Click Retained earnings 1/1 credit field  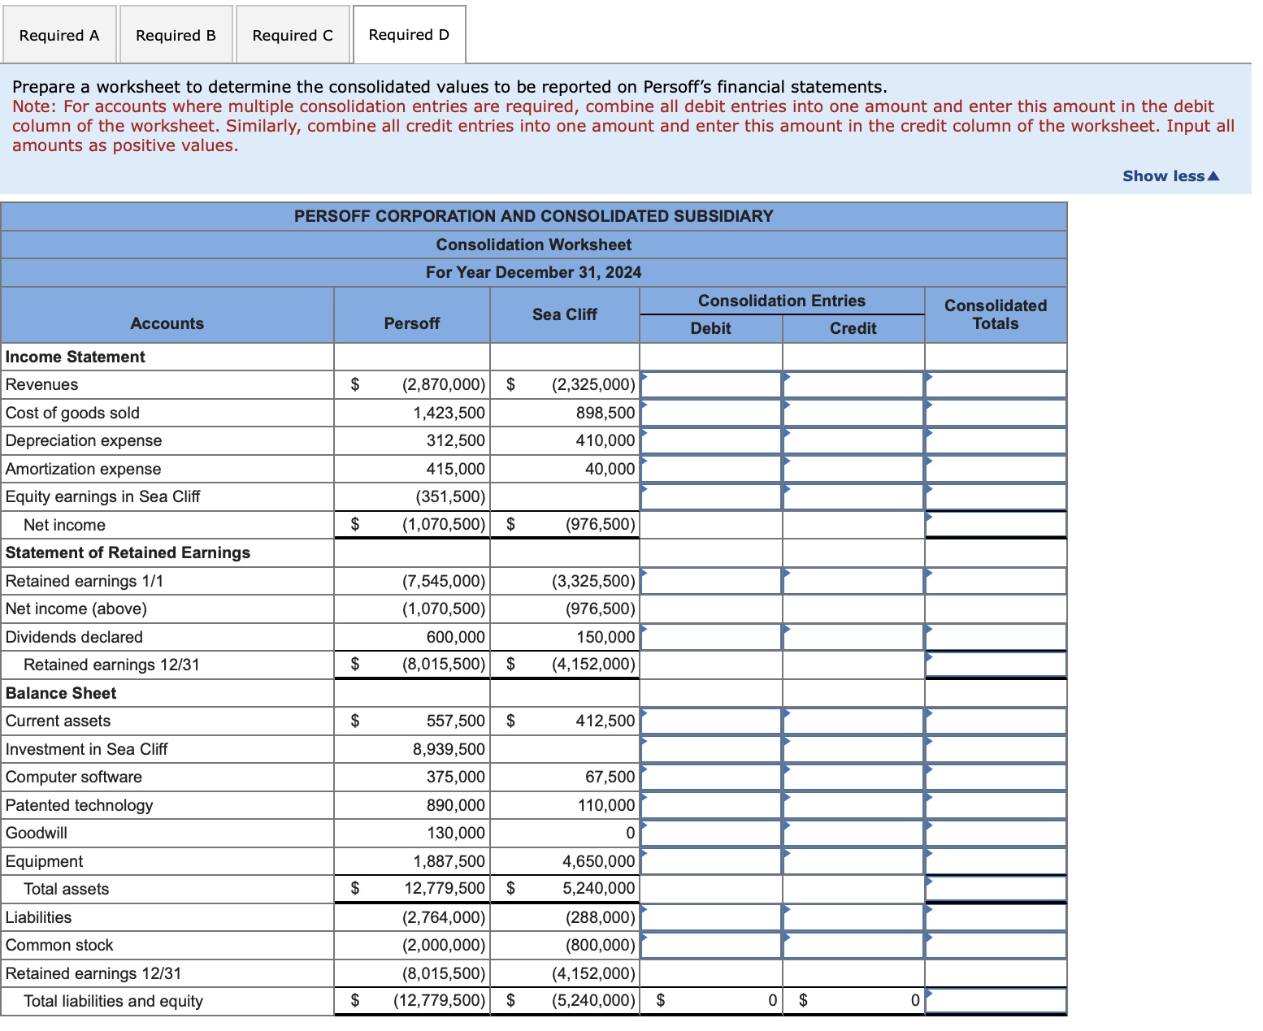pos(853,581)
